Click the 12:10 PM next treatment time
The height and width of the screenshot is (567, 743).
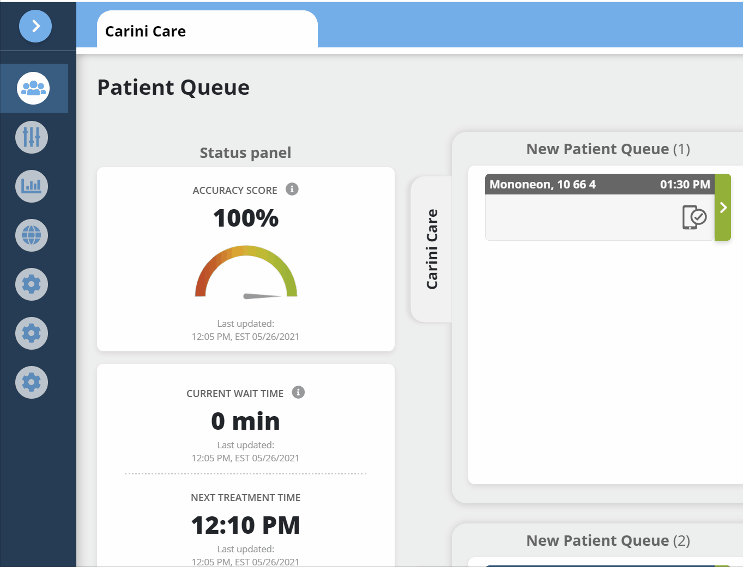coord(245,526)
